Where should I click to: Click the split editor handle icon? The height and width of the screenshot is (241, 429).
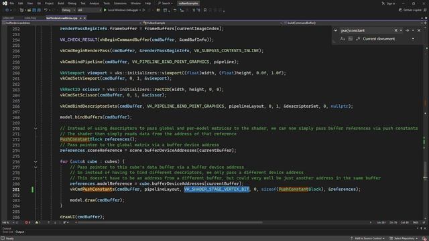pos(425,23)
